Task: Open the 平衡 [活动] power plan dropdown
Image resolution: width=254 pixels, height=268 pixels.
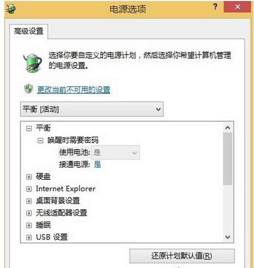Action: click(x=92, y=109)
